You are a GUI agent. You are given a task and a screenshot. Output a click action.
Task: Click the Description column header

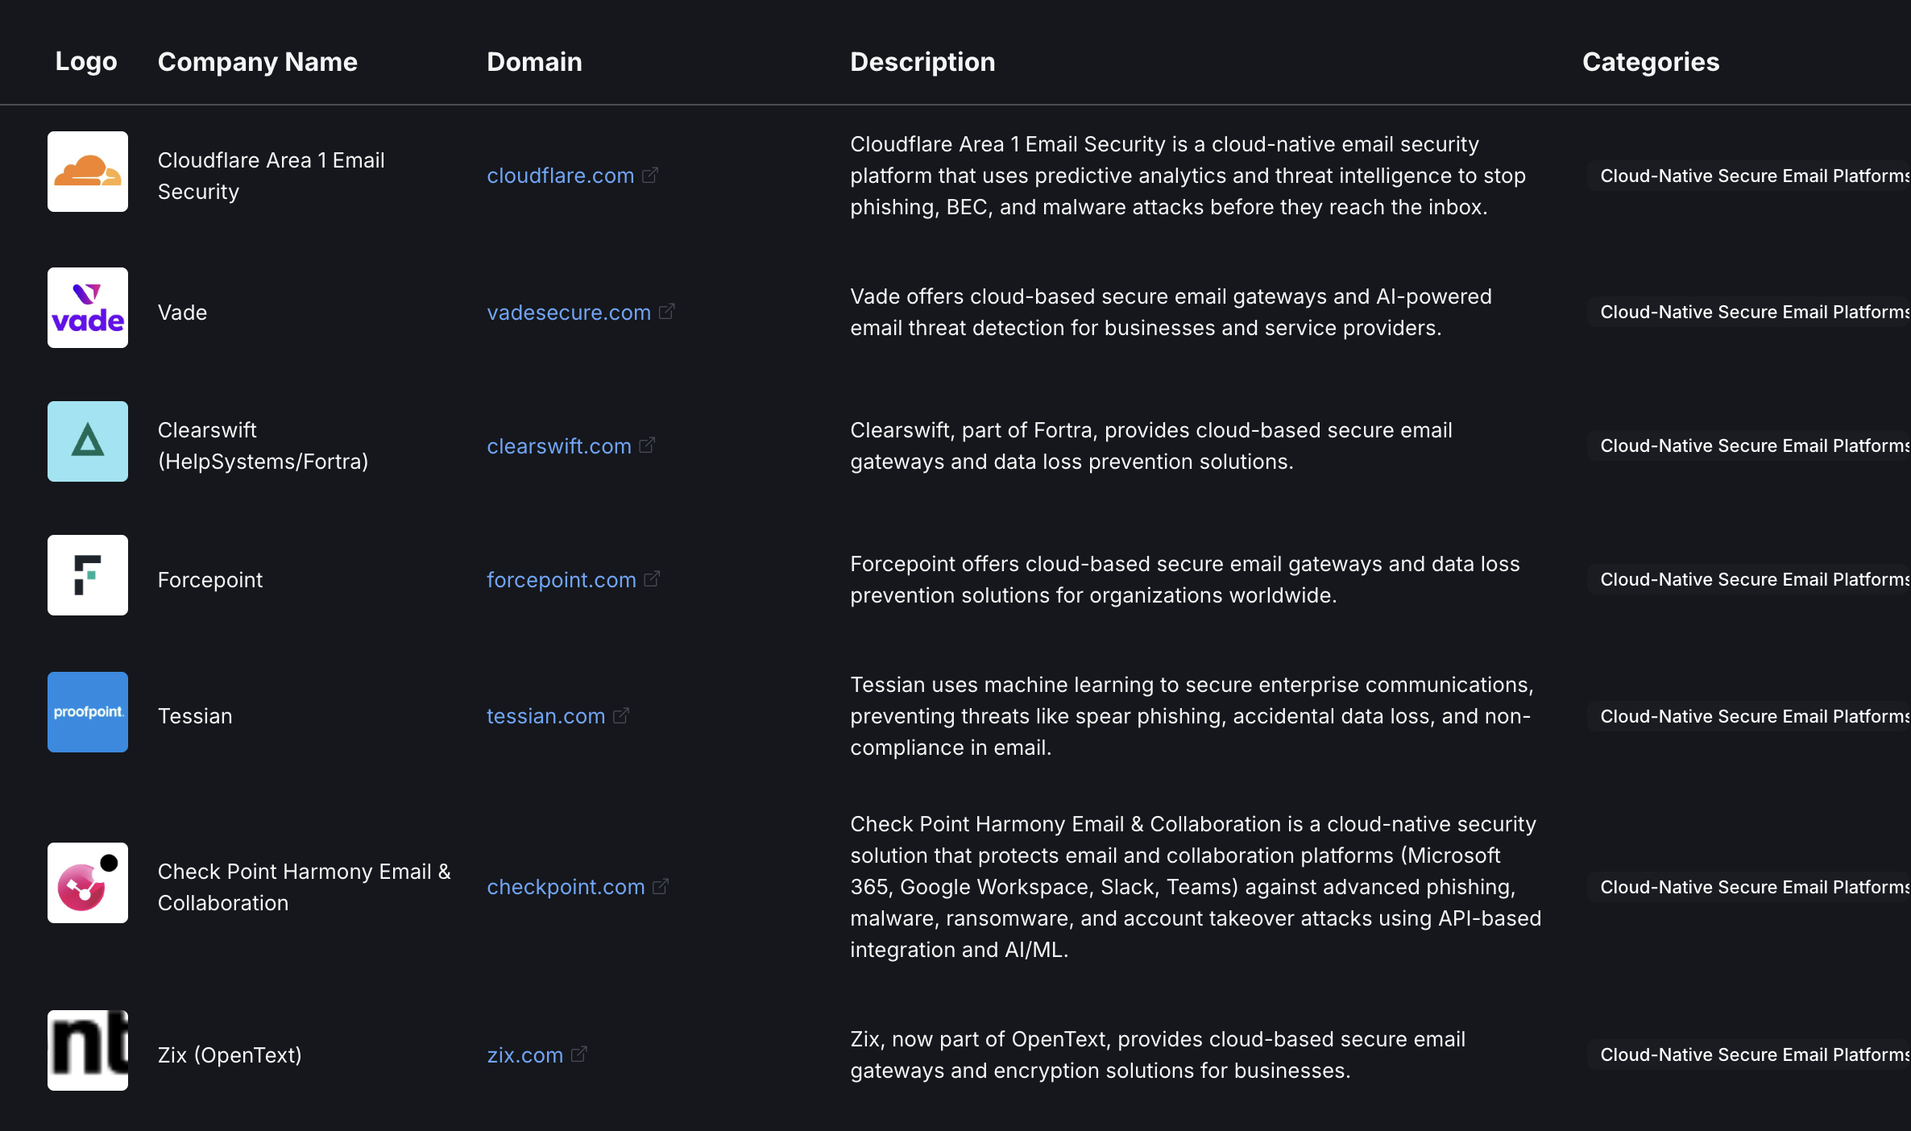coord(922,62)
